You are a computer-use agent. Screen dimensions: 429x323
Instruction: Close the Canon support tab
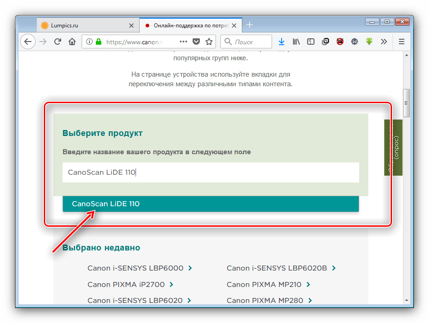point(234,26)
